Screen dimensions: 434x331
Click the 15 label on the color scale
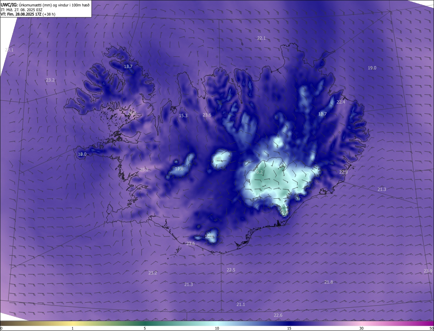coord(289,329)
